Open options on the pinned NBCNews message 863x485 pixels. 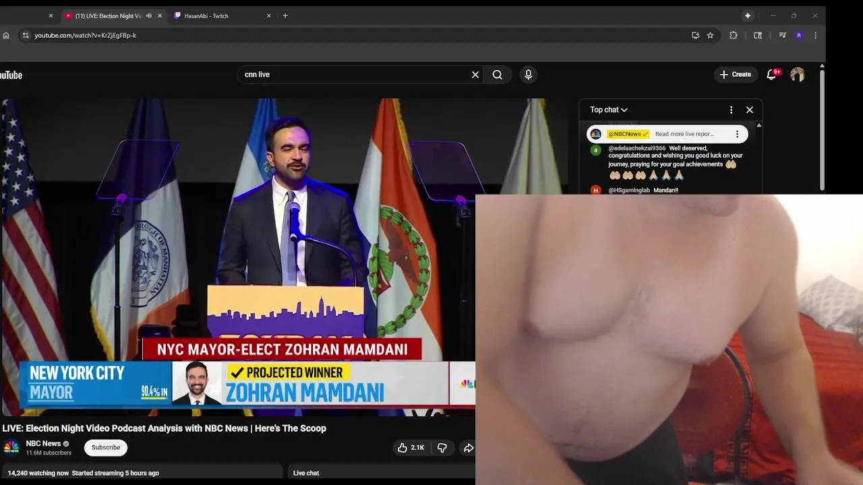coord(737,134)
